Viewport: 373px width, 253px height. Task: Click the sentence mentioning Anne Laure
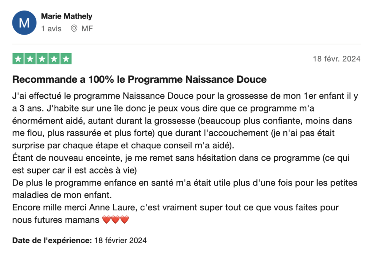coord(175,214)
